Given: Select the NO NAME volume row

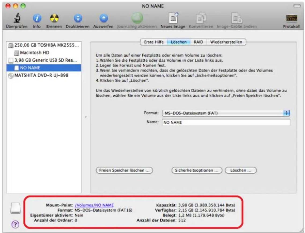Looking at the screenshot, I should tap(44, 68).
